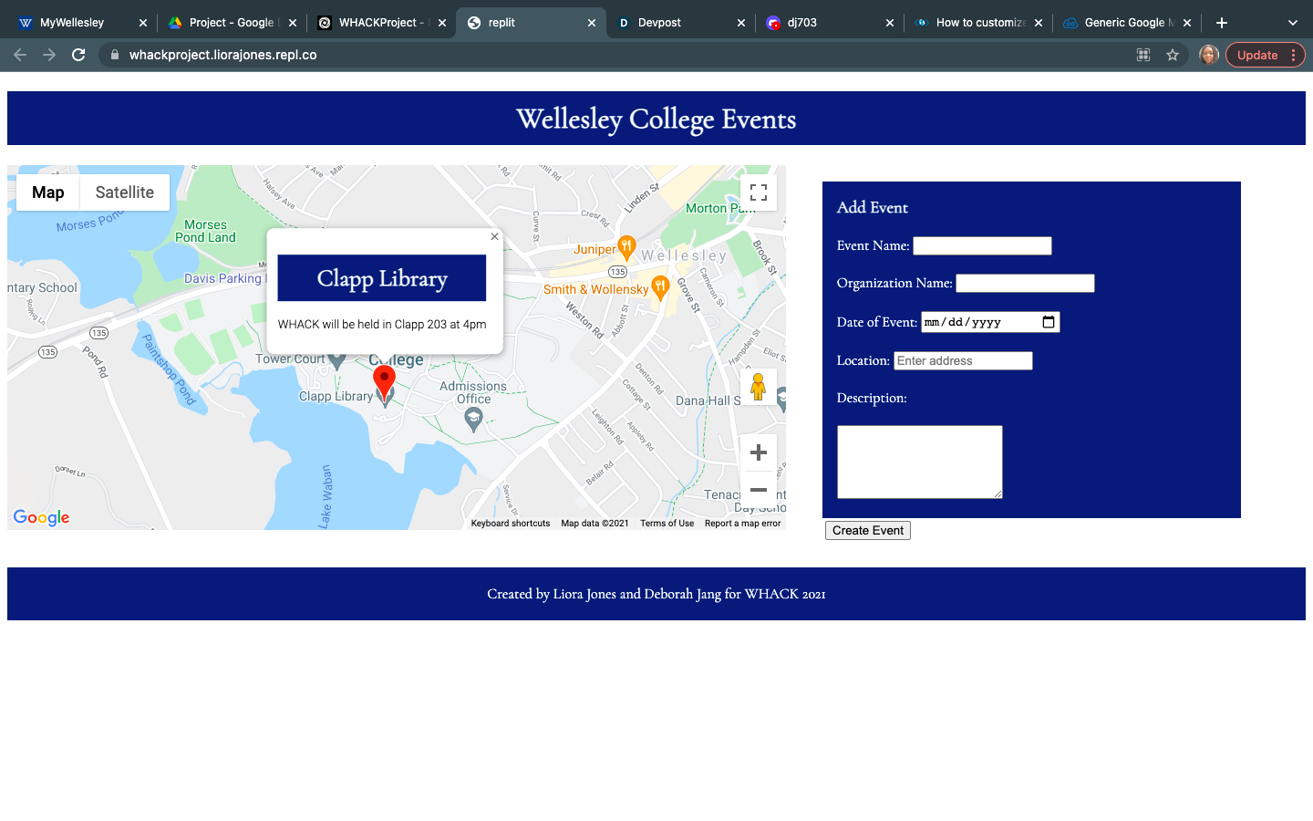1313x821 pixels.
Task: Click the Chrome Update button
Action: 1266,55
